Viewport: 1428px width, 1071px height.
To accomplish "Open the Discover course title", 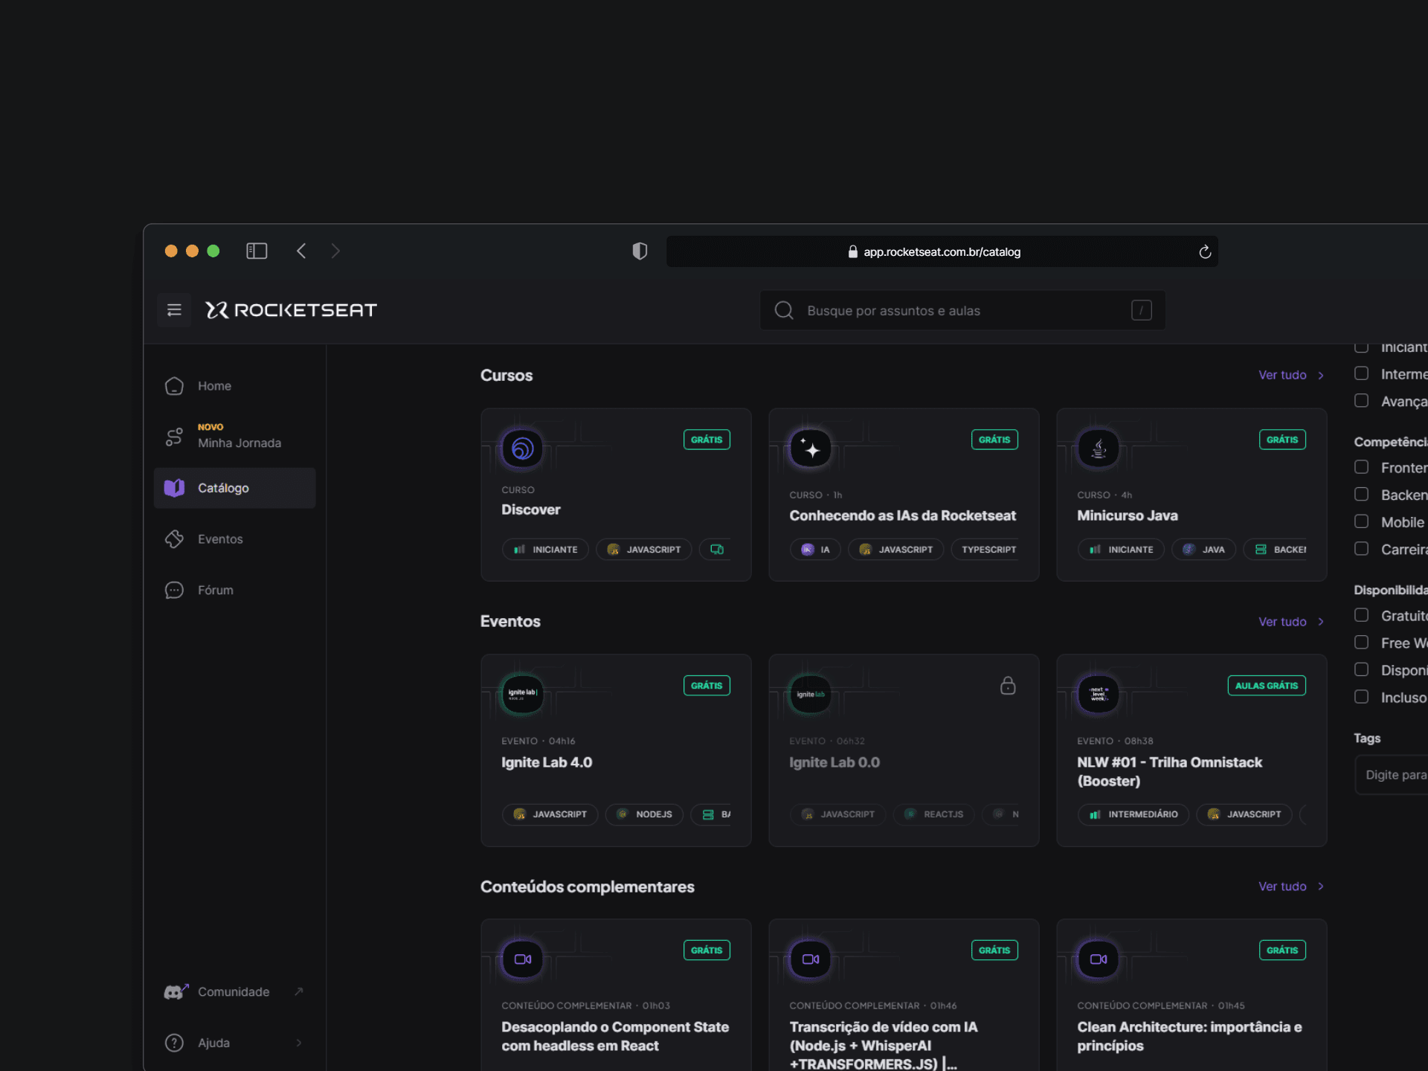I will 531,510.
